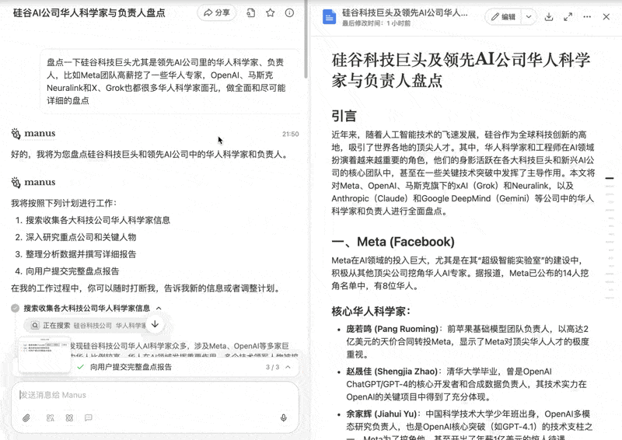
Task: Click the completed check circle beside 搜索收集
Action: tap(15, 309)
